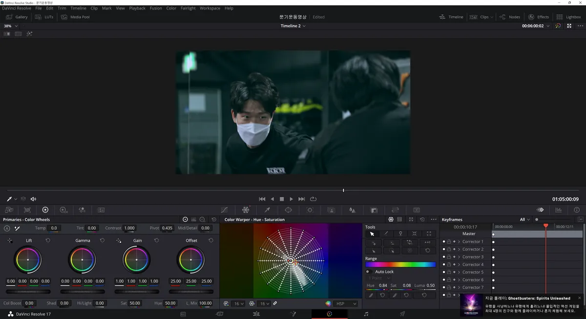
Task: Open the hue resolution 16 dropdown
Action: tap(239, 303)
